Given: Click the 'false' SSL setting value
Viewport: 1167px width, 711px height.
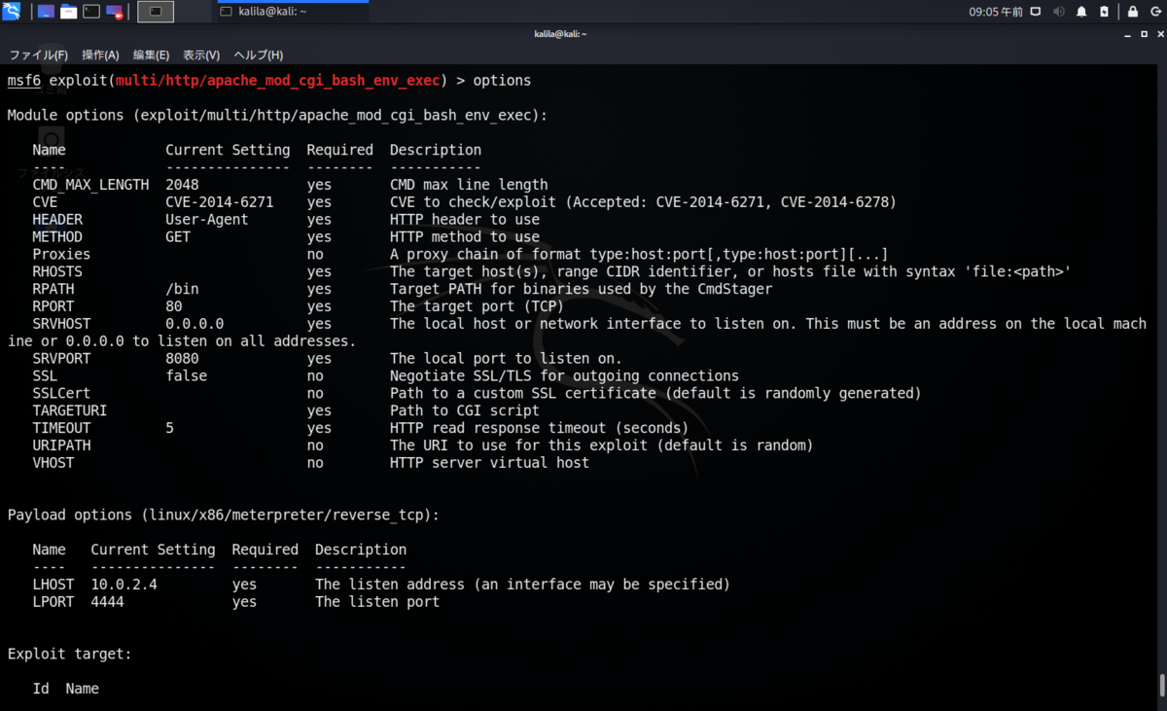Looking at the screenshot, I should pyautogui.click(x=186, y=376).
